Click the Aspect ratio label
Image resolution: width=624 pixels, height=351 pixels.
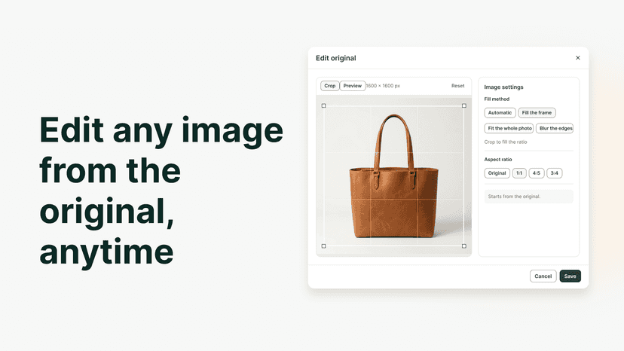(498, 160)
